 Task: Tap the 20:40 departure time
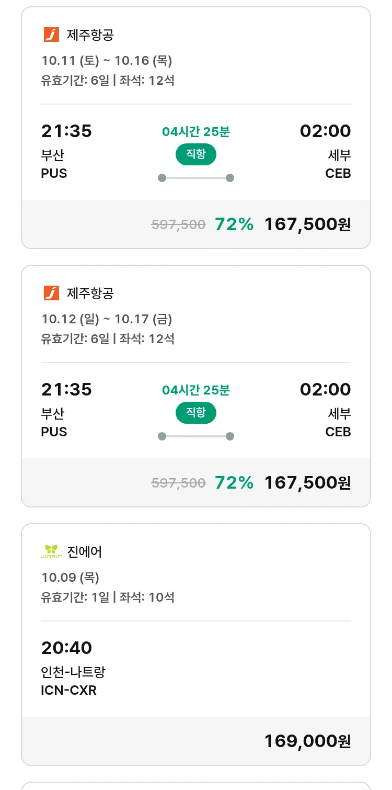[x=66, y=648]
